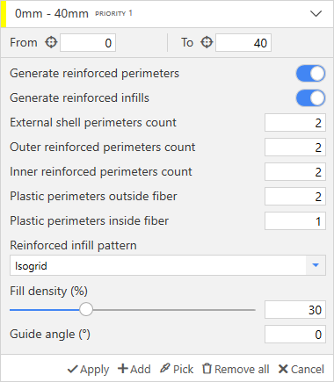This screenshot has height=382, width=334.
Task: Click Plastic perimeters inside fiber field
Action: pos(295,221)
